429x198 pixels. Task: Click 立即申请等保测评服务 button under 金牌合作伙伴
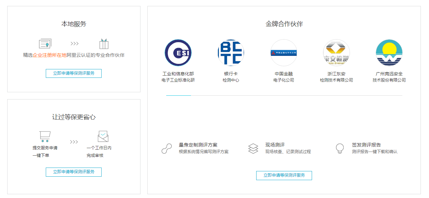click(284, 175)
